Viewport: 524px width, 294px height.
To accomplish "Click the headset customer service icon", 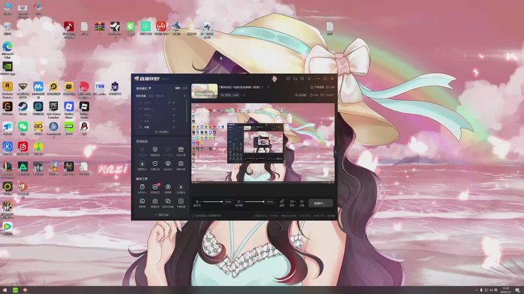I will pos(295,78).
